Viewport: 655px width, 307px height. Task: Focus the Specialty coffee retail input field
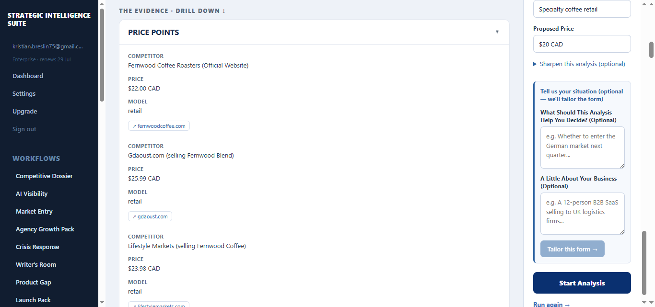582,9
